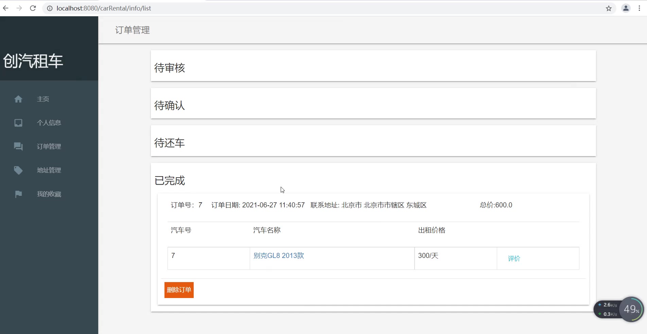The width and height of the screenshot is (647, 334).
Task: Open 订单管理 in sidebar menu
Action: tap(49, 146)
